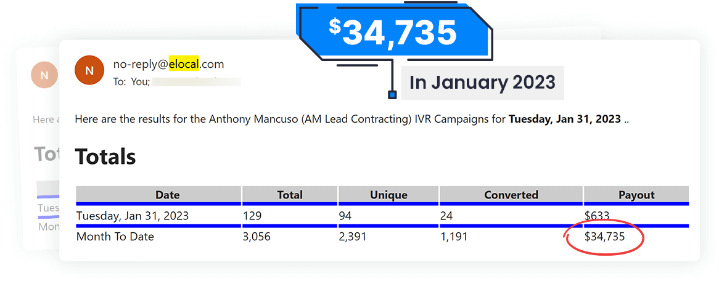Image resolution: width=719 pixels, height=281 pixels.
Task: Click the no-reply@elocal.com sender address
Action: tap(168, 64)
